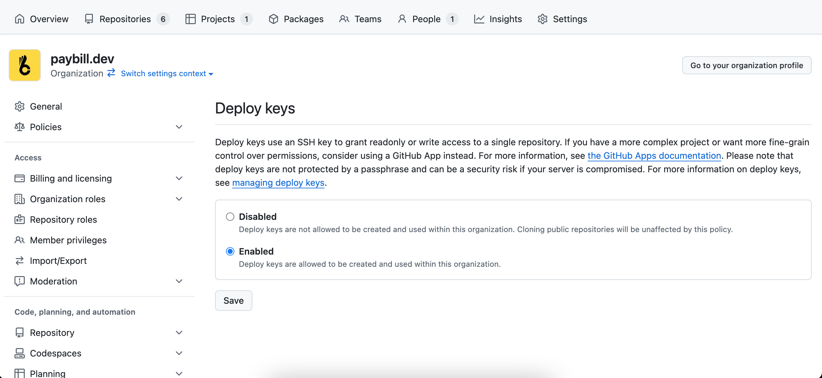Expand the Policies section
This screenshot has width=822, height=378.
pos(179,127)
